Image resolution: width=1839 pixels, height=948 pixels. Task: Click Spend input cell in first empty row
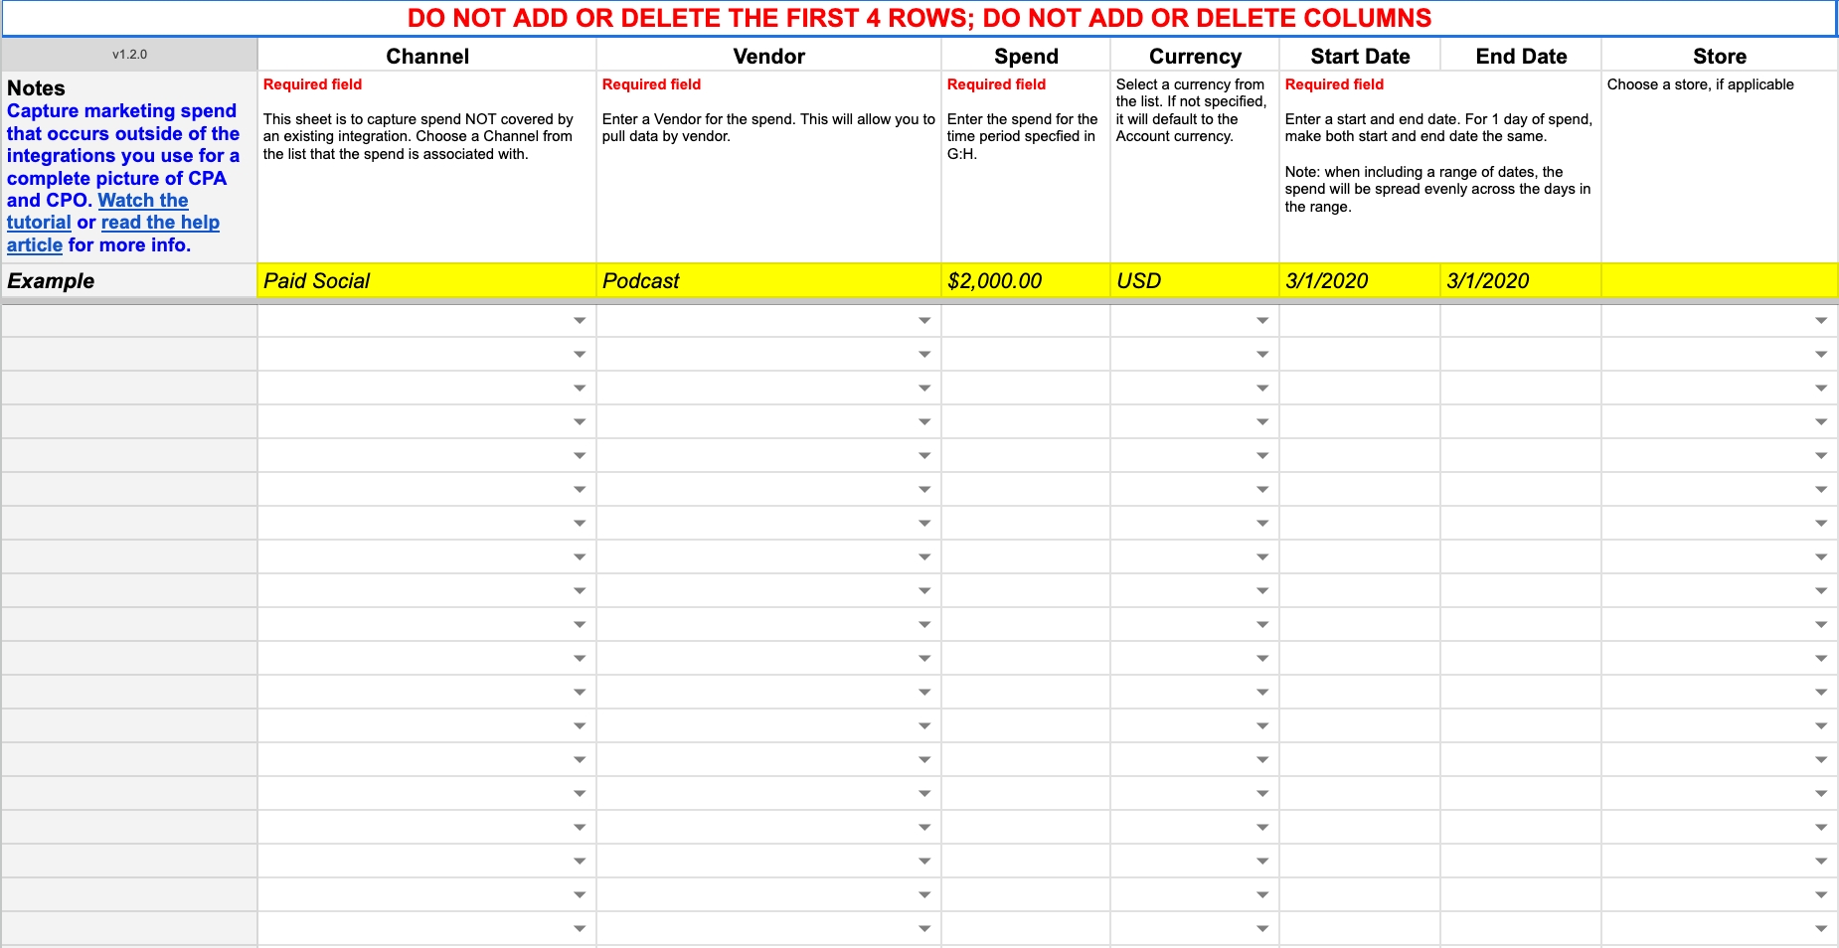point(1025,321)
